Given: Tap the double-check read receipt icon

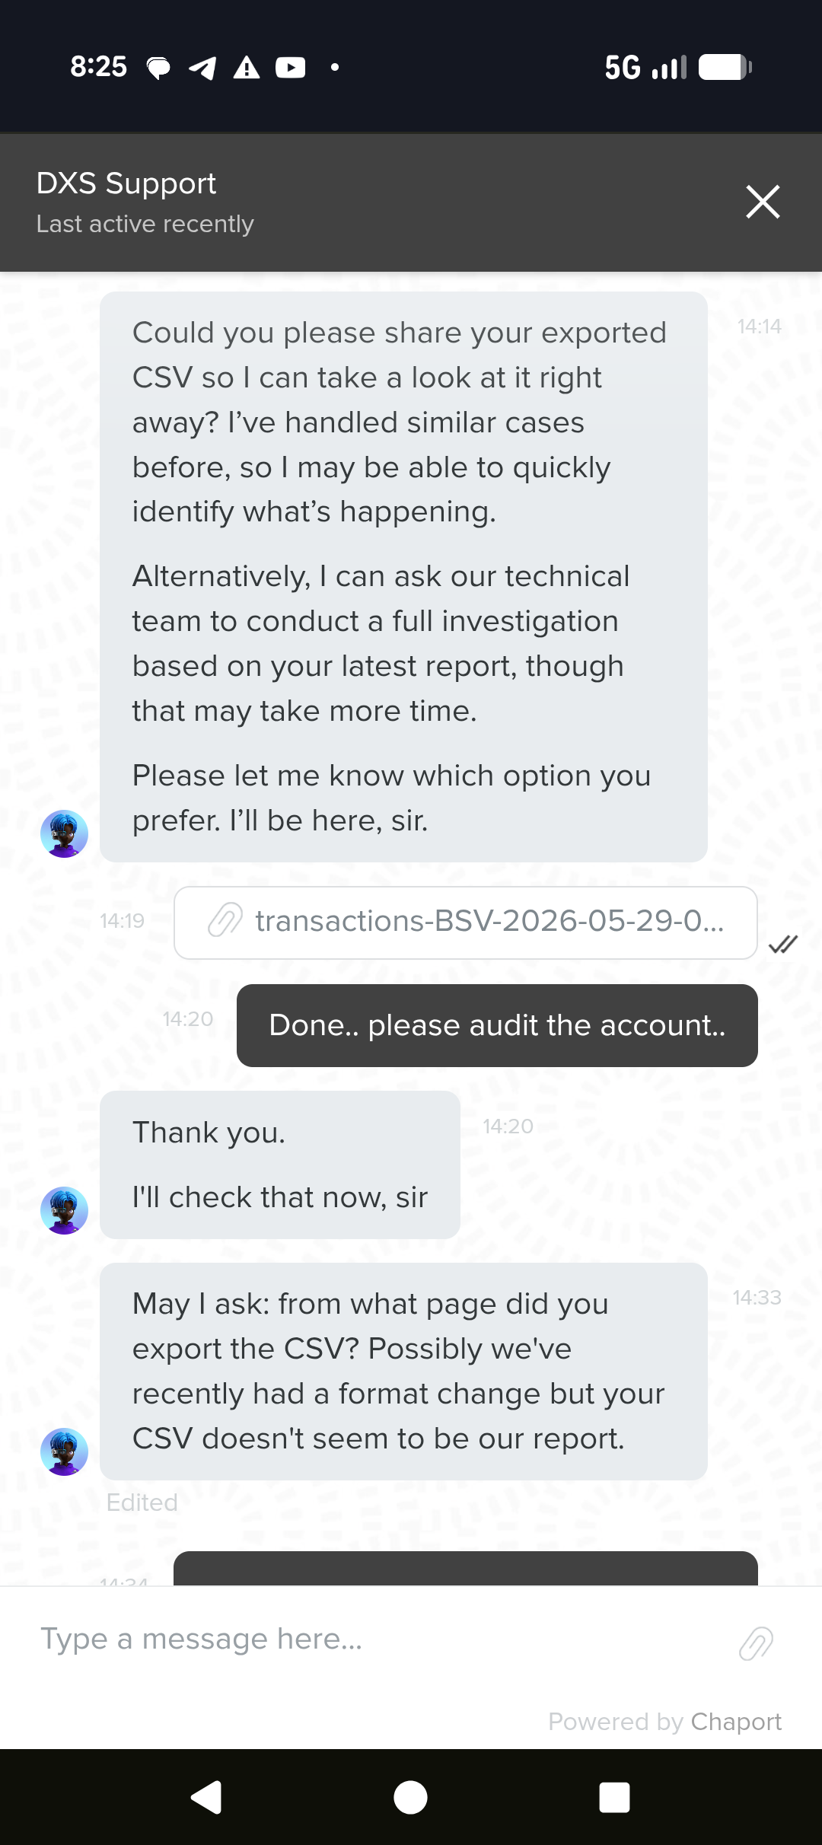Looking at the screenshot, I should click(783, 945).
